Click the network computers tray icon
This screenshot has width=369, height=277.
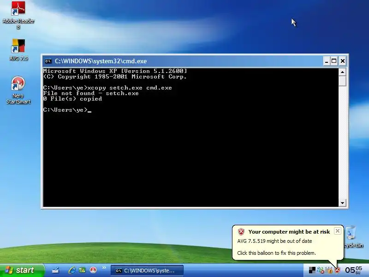tap(320, 270)
